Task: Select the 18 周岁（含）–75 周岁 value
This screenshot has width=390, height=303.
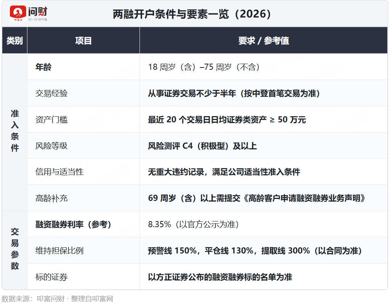Action: click(x=204, y=67)
